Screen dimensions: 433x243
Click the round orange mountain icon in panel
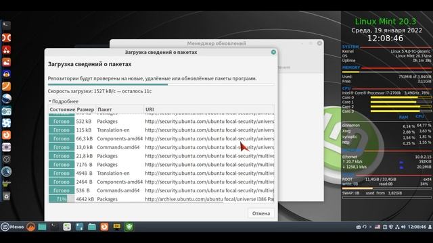click(x=30, y=227)
